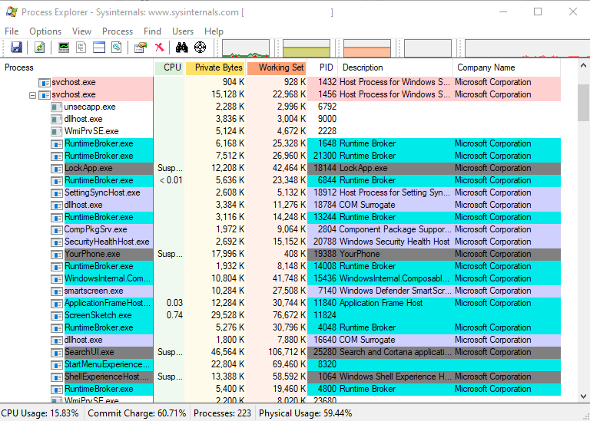The height and width of the screenshot is (421, 590).
Task: Click the vertical scrollbar thumb
Action: 583,103
